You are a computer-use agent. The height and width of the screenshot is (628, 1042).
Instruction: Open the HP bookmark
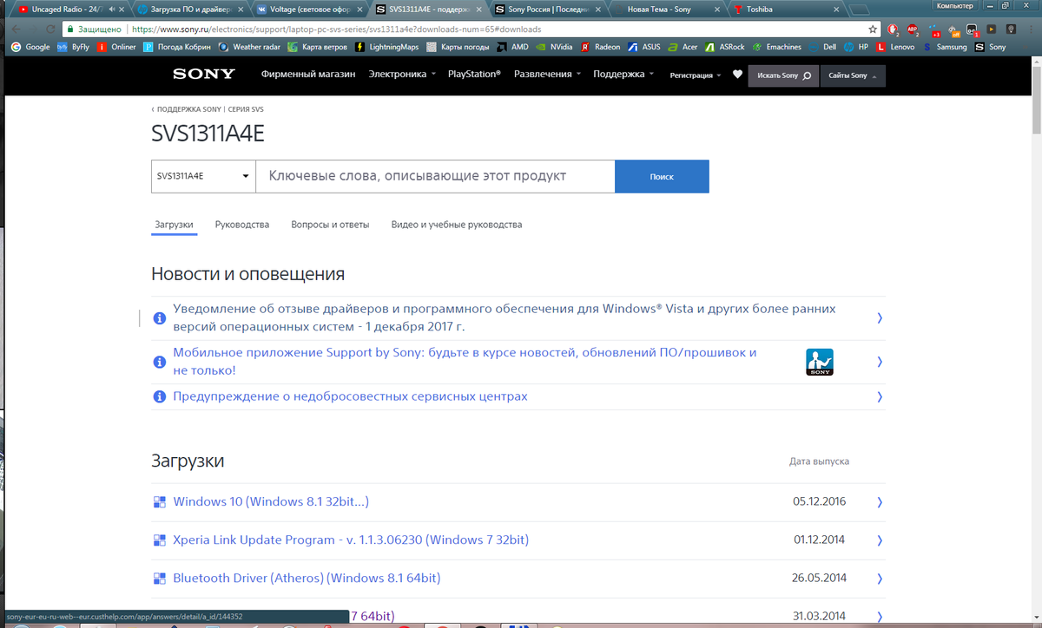tap(856, 47)
